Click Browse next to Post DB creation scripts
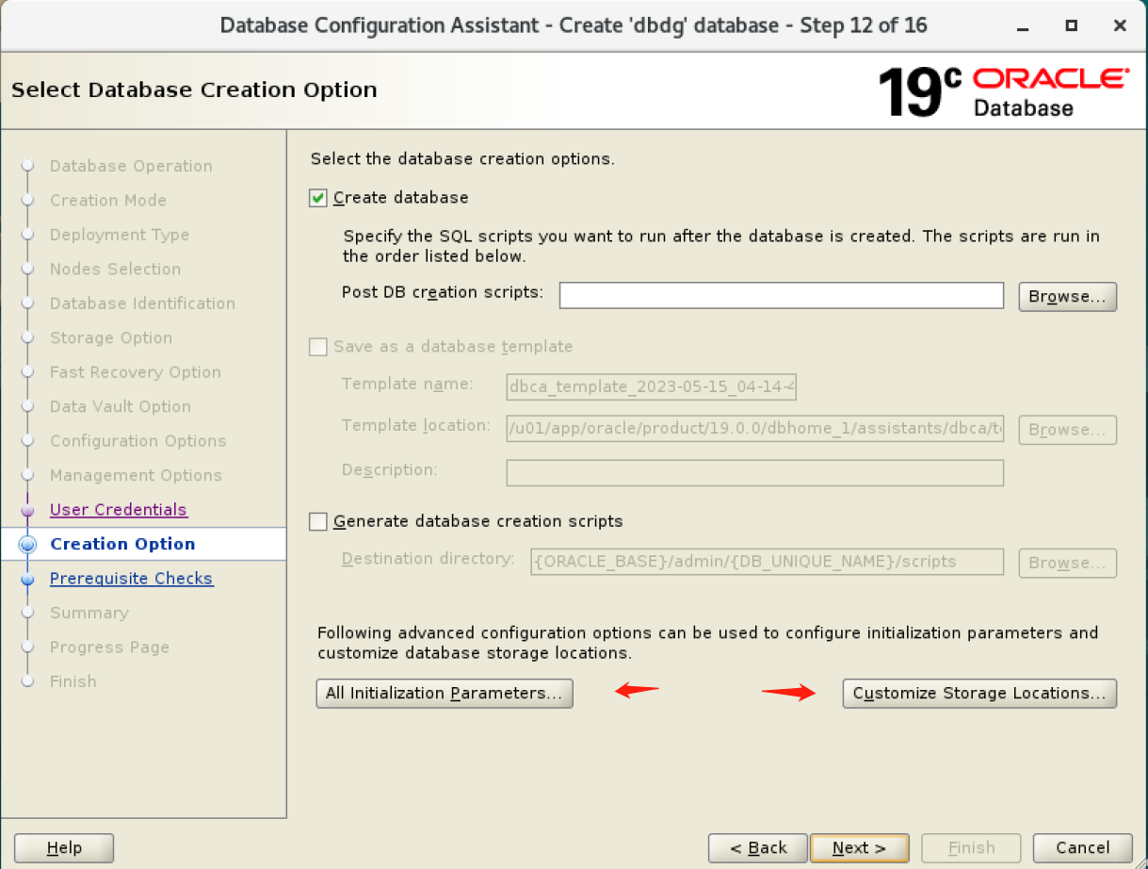Image resolution: width=1148 pixels, height=869 pixels. (1067, 296)
